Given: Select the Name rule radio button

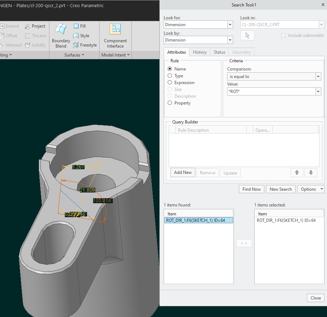Looking at the screenshot, I should coord(170,69).
